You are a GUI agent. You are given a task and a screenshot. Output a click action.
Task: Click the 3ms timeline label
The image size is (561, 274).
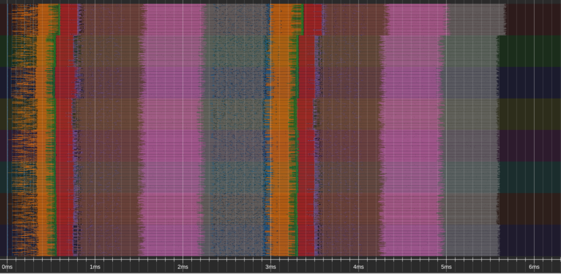271,267
